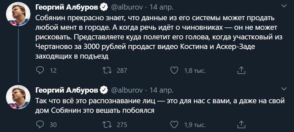Share the first tweet via upload icon

click(x=241, y=70)
